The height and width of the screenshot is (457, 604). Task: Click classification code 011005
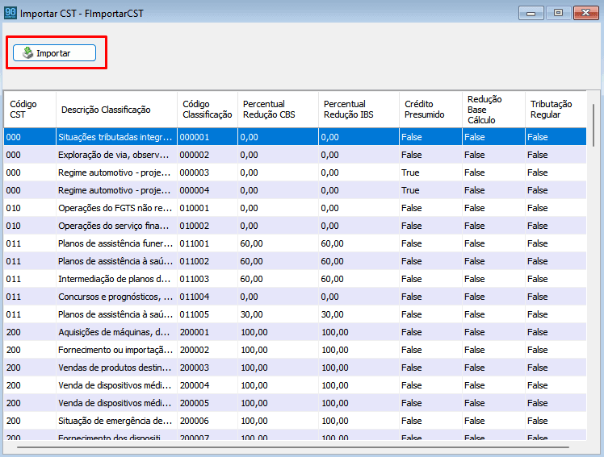[194, 314]
